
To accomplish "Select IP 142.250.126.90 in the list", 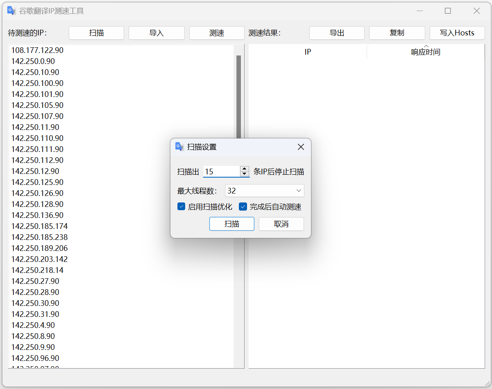I will pos(37,193).
